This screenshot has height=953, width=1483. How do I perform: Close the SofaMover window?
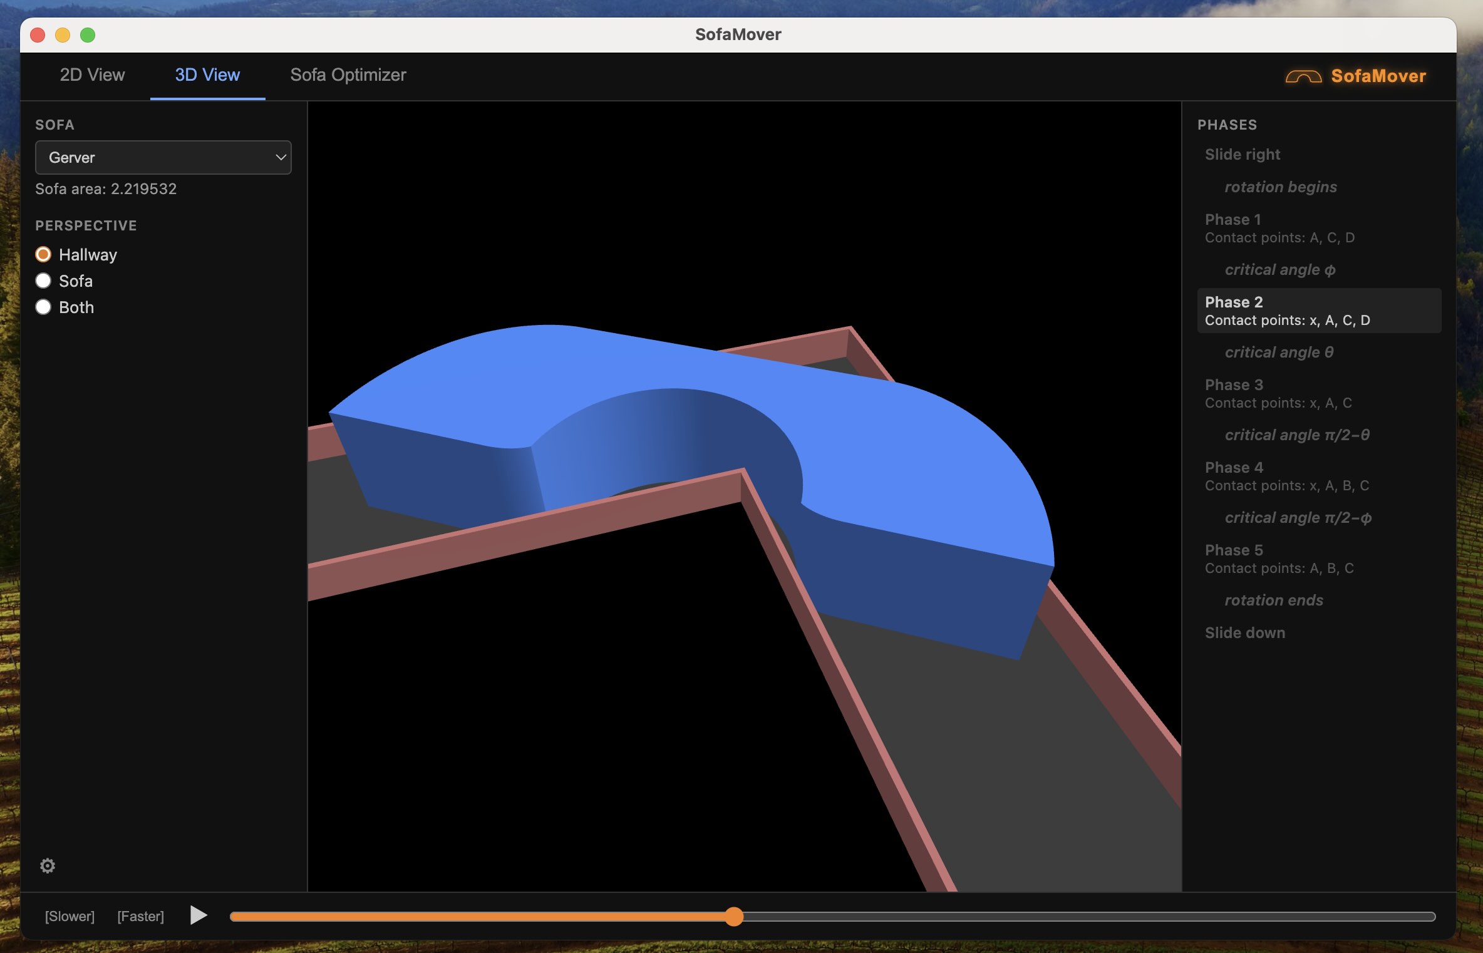(38, 35)
